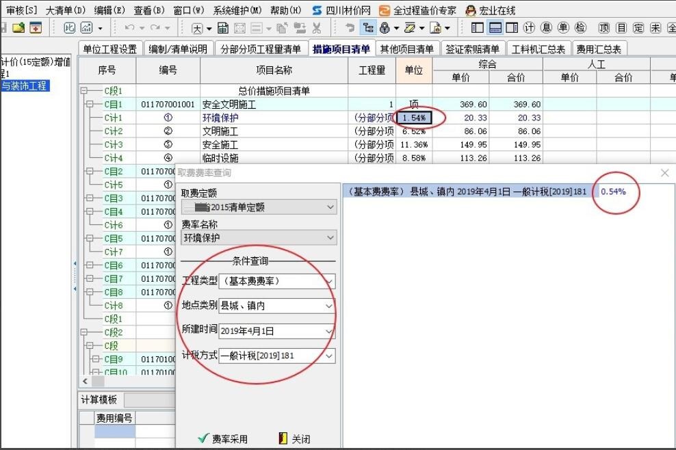Switch to the 其他项目清单 tab
This screenshot has width=676, height=450.
click(407, 49)
